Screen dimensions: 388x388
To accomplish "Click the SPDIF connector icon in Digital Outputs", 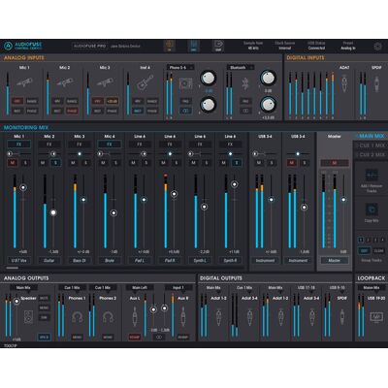I will [x=342, y=316].
